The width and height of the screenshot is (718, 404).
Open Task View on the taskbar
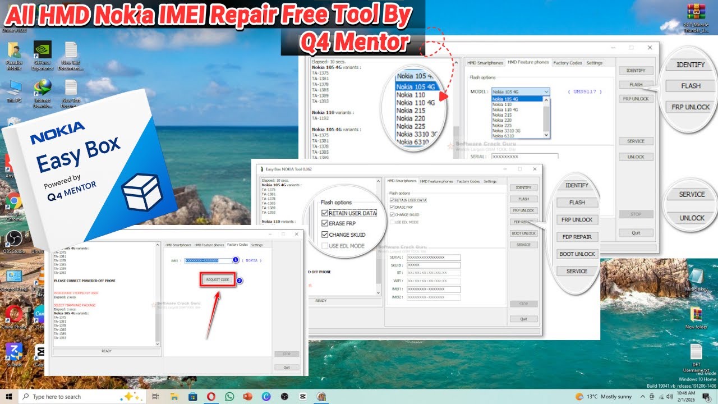[x=155, y=396]
